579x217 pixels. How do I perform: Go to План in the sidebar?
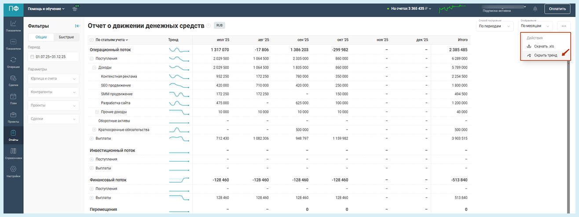[x=13, y=98]
